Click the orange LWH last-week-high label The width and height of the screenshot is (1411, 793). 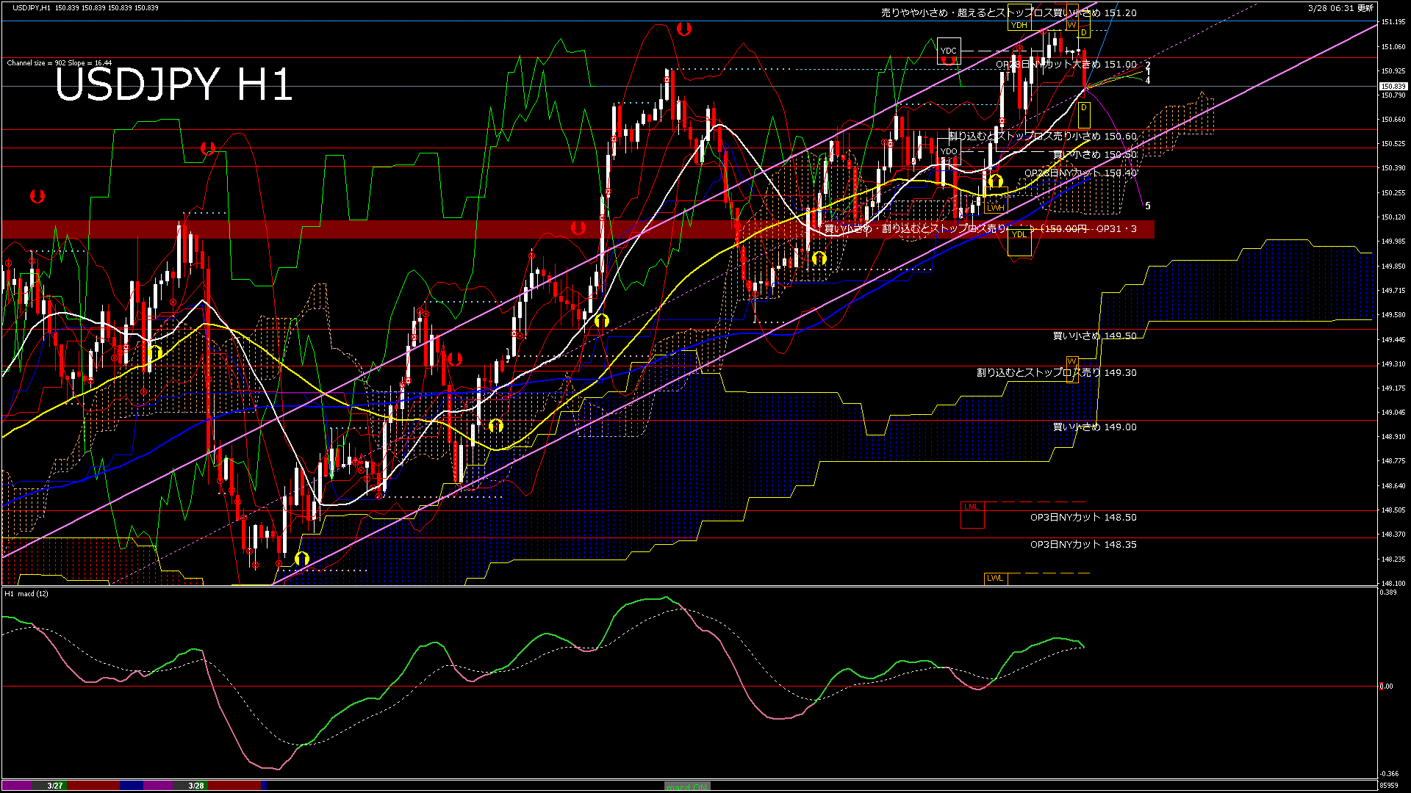click(x=995, y=208)
